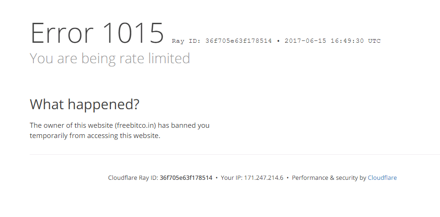This screenshot has width=440, height=217.
Task: Click the "Ray ID:" label beside the heading
Action: [186, 41]
